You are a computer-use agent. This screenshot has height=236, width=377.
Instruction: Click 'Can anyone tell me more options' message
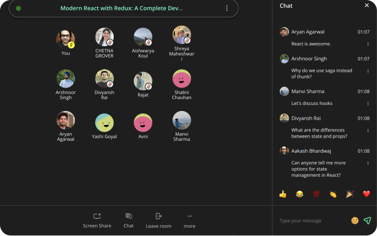click(318, 169)
